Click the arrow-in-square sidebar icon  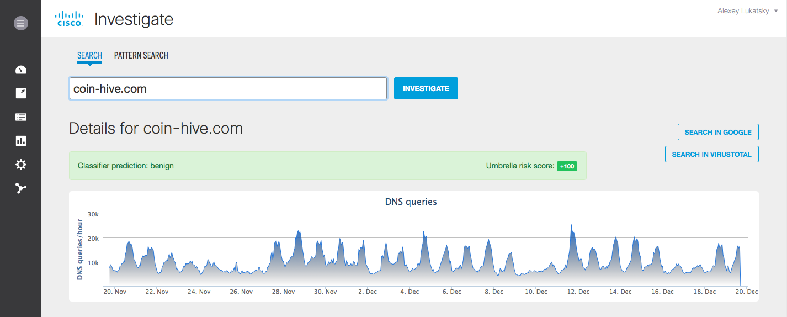coord(21,93)
